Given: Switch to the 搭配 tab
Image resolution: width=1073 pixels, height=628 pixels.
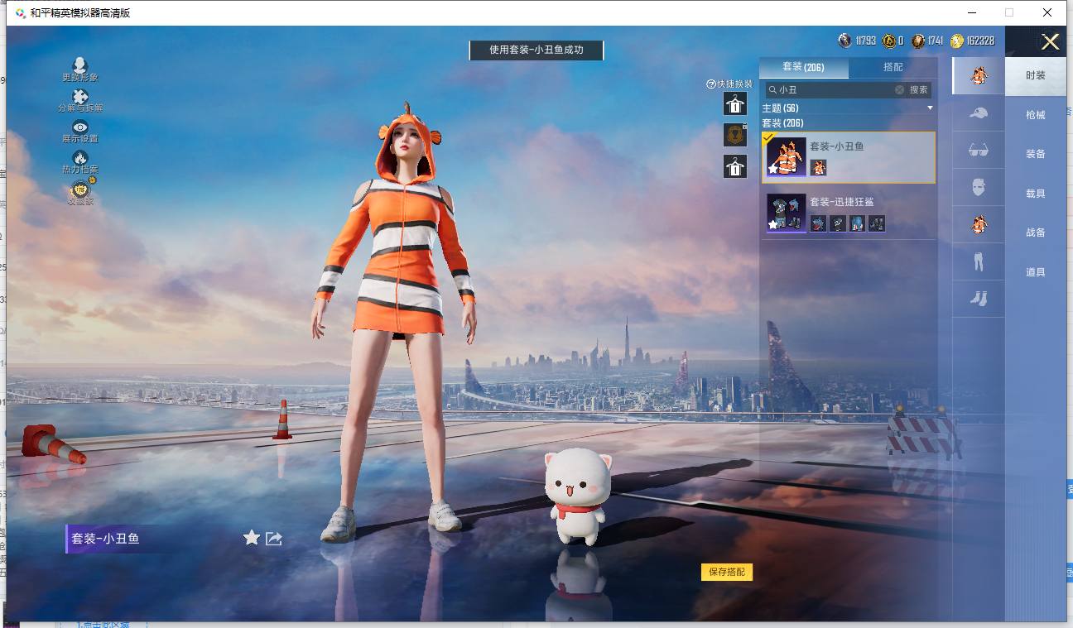Looking at the screenshot, I should [x=893, y=67].
